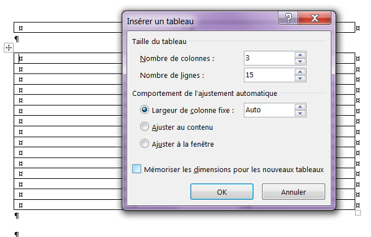The width and height of the screenshot is (371, 237).
Task: Confirm with the OK button
Action: click(x=222, y=192)
